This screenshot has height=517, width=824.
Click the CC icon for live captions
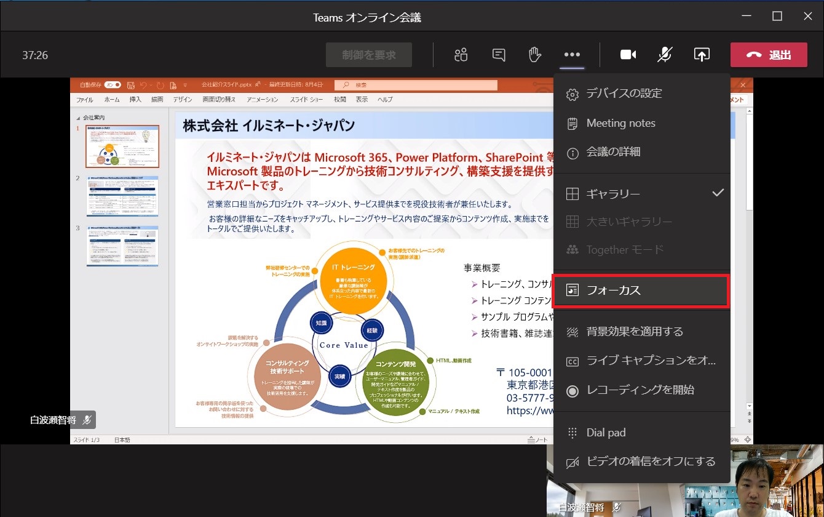[572, 362]
